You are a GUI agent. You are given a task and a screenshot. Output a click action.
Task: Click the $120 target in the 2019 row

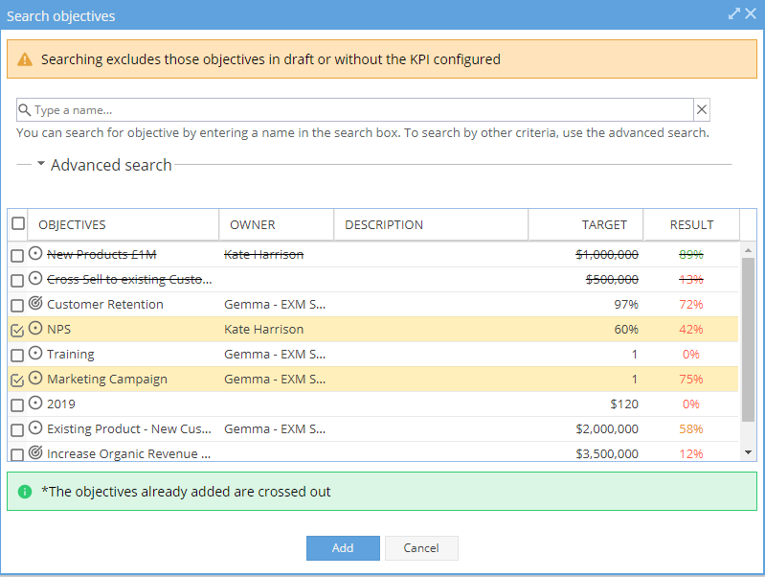(624, 404)
